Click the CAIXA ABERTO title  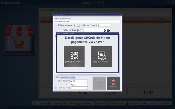click(x=93, y=3)
